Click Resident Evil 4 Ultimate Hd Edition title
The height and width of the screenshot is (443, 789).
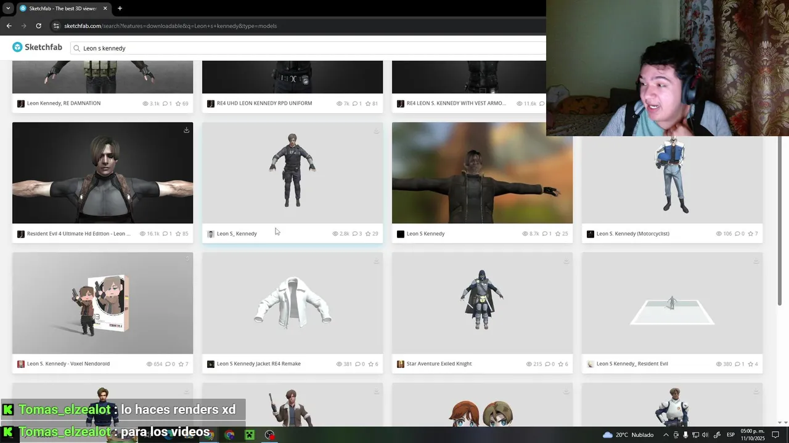[79, 234]
